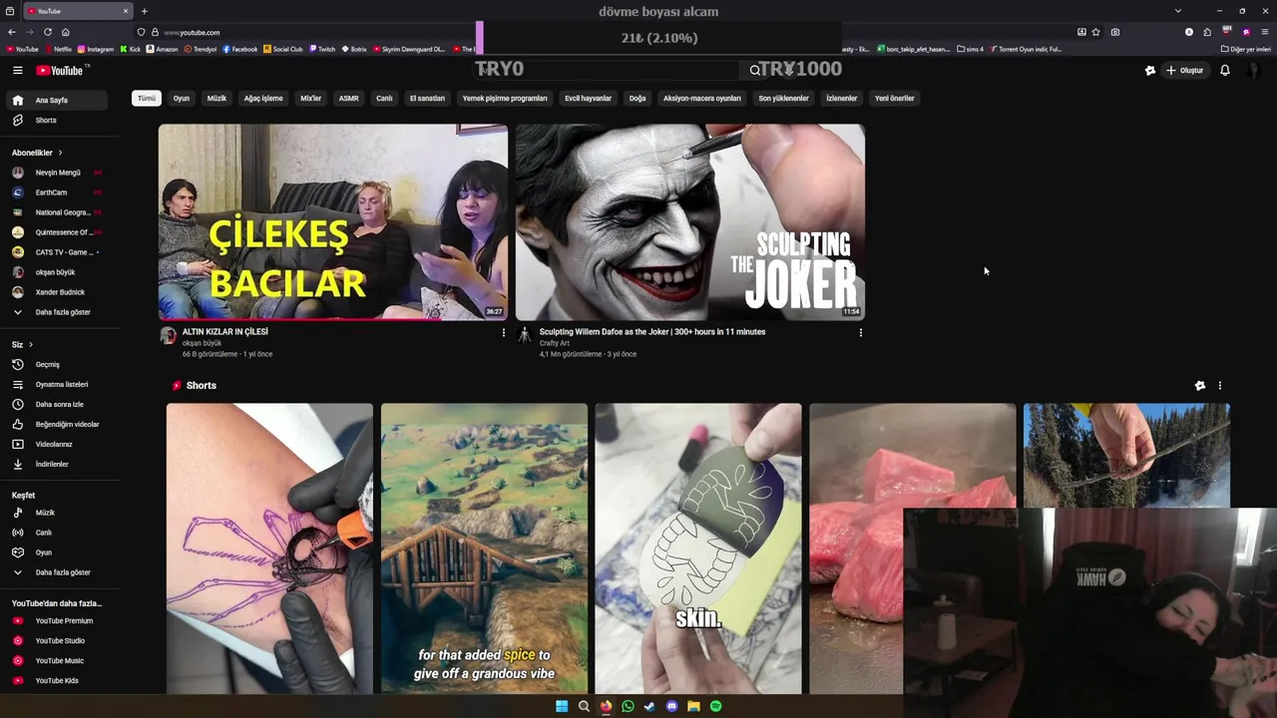Select the ASMR filter chip
1277x718 pixels.
pyautogui.click(x=348, y=99)
